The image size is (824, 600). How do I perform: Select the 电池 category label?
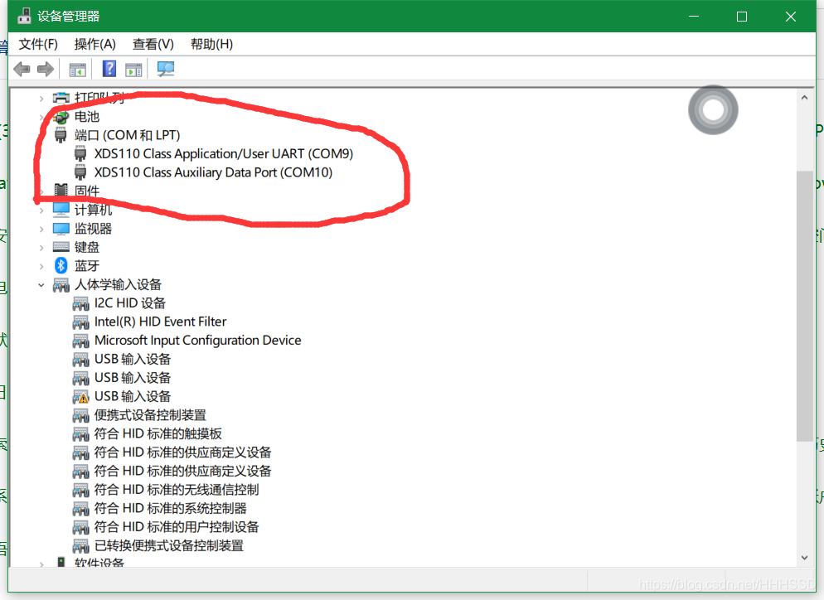[87, 117]
